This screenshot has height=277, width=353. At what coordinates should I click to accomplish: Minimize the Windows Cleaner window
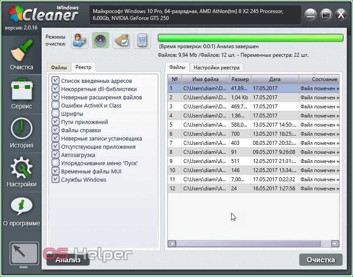pyautogui.click(x=311, y=15)
